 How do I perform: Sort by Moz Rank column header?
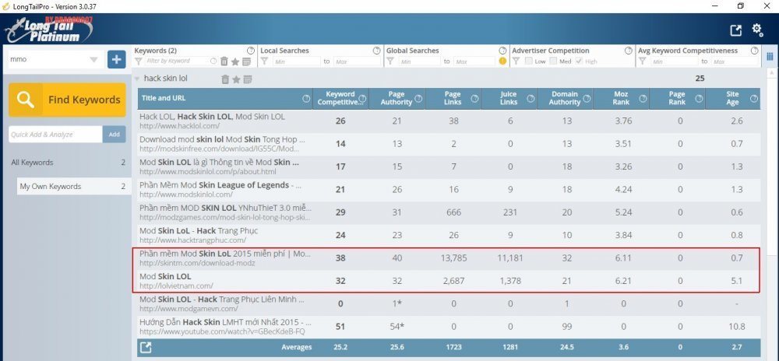click(621, 98)
